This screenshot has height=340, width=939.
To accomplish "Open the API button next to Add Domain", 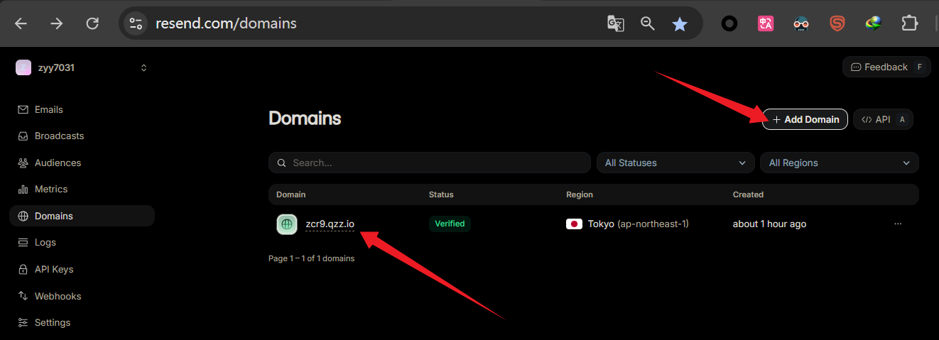I will coord(883,119).
